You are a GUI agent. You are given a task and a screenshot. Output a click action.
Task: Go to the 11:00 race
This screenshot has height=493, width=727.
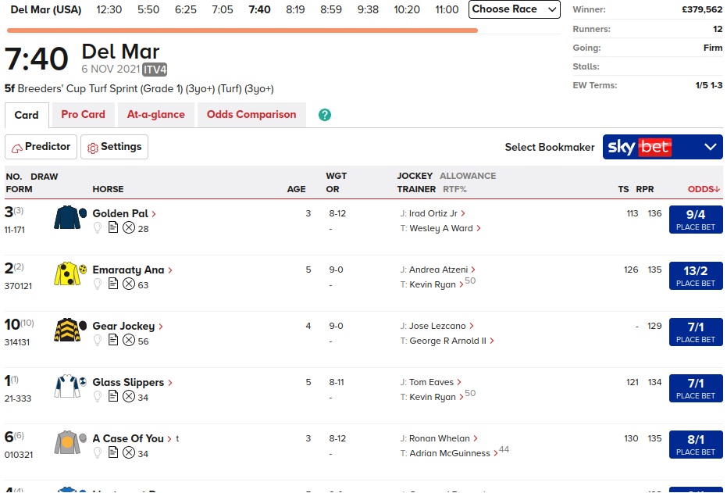tap(447, 9)
